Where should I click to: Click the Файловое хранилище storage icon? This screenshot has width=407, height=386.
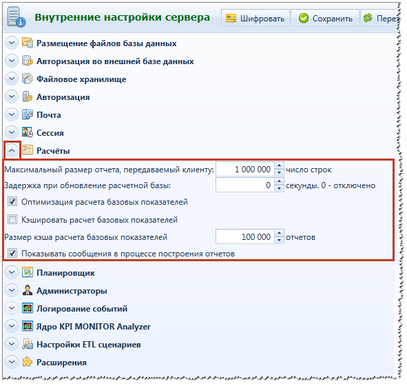28,79
